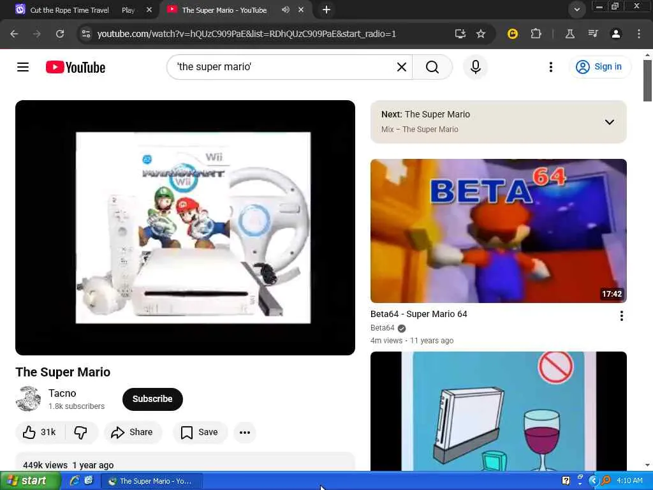Open the Tacno channel name link
Viewport: 653px width, 490px height.
[x=62, y=393]
